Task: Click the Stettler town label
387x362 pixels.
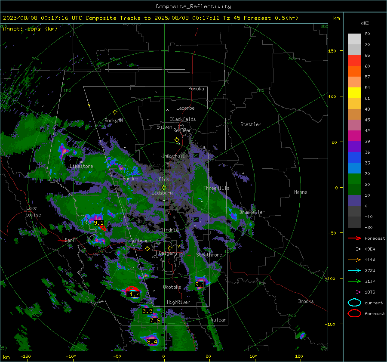Action: coord(251,124)
